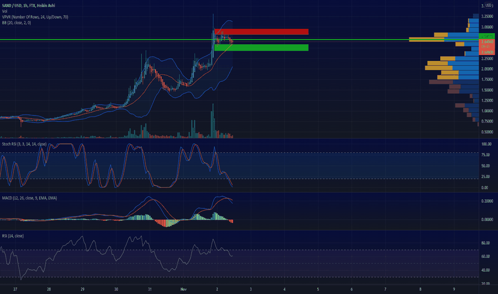Click date 9 on the time axis
The width and height of the screenshot is (498, 294).
(x=454, y=290)
